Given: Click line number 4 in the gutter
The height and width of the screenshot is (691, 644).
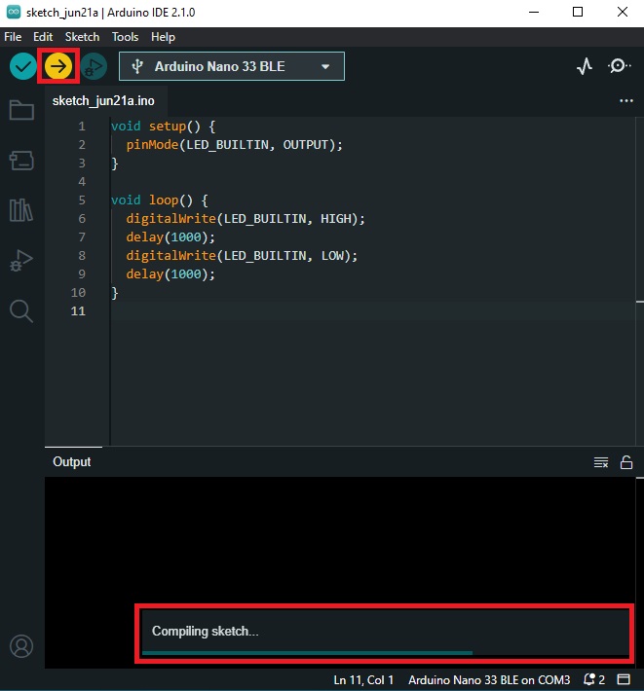Looking at the screenshot, I should coord(82,182).
